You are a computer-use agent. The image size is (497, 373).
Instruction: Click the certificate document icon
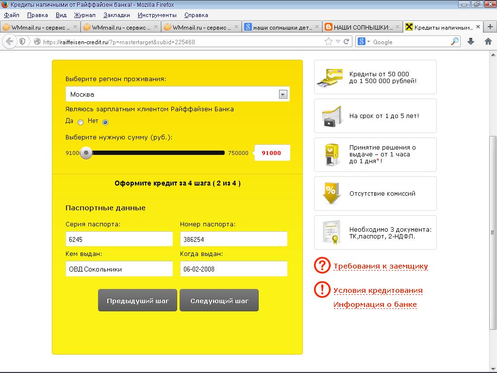click(x=331, y=233)
